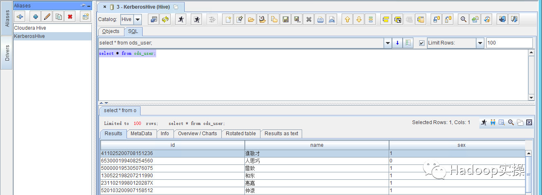
Task: Click the floppy disk Save icon
Action: coord(285,19)
